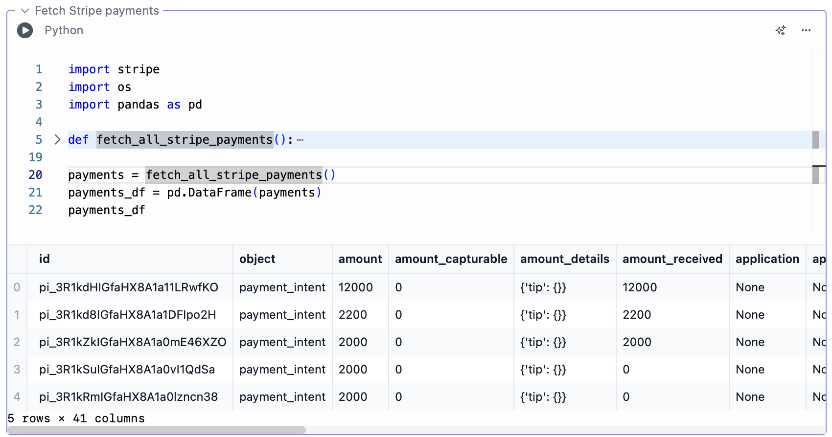Viewport: 832px width, 437px height.
Task: Click the horizontal scrollbar under the table
Action: (157, 430)
